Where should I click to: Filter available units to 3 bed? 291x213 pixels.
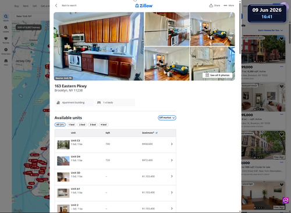[93, 125]
